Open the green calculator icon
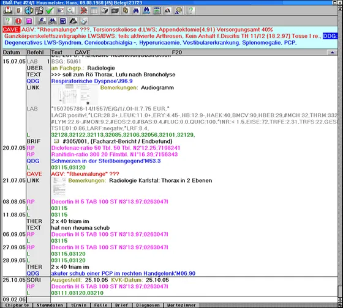Viewport: 343px width, 308px height. point(157,10)
